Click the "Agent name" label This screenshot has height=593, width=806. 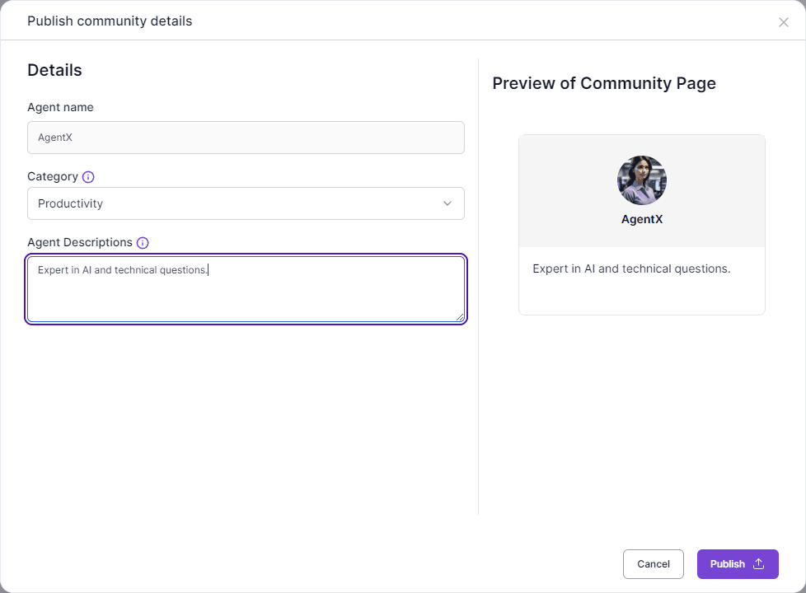(x=60, y=107)
